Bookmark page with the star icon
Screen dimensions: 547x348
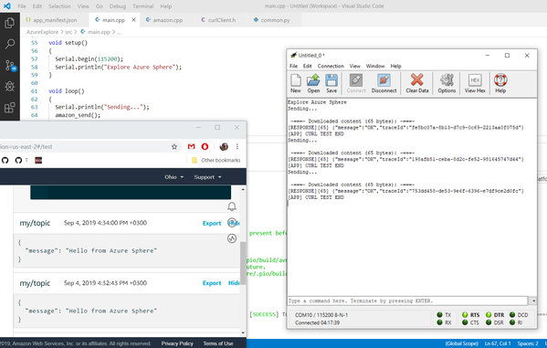tap(174, 147)
